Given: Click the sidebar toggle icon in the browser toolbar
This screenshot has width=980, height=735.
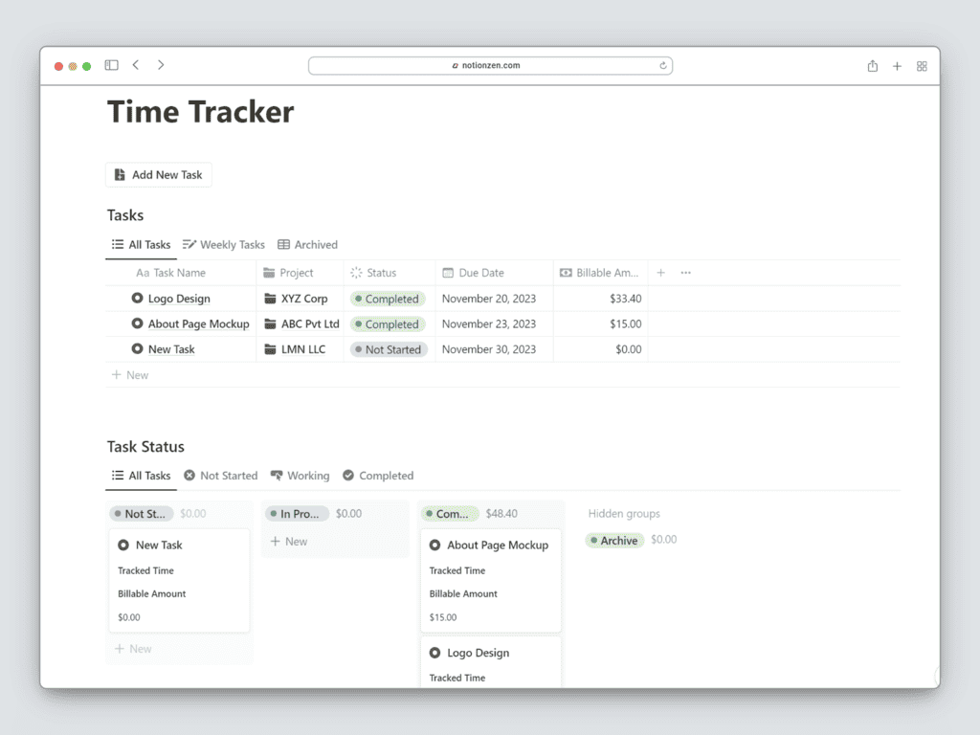Looking at the screenshot, I should coord(111,64).
